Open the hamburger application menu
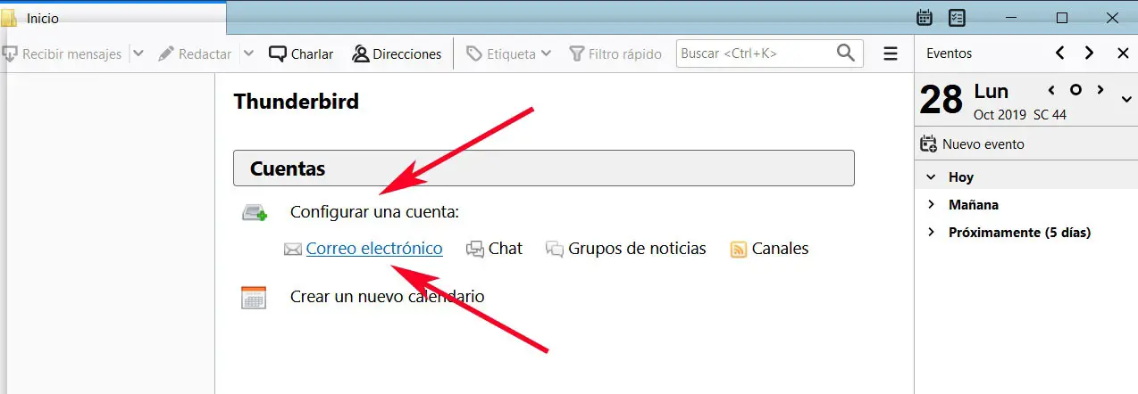This screenshot has width=1138, height=394. pyautogui.click(x=890, y=53)
